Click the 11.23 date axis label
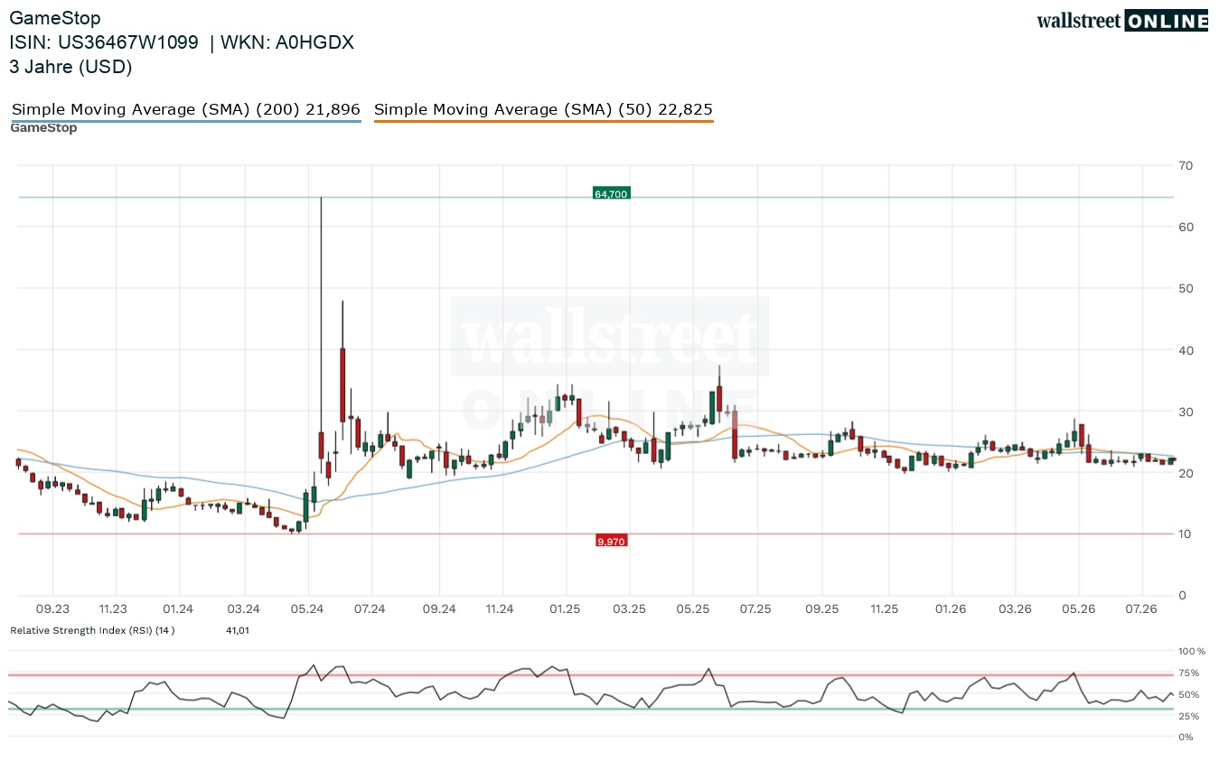The height and width of the screenshot is (761, 1219). tap(113, 609)
